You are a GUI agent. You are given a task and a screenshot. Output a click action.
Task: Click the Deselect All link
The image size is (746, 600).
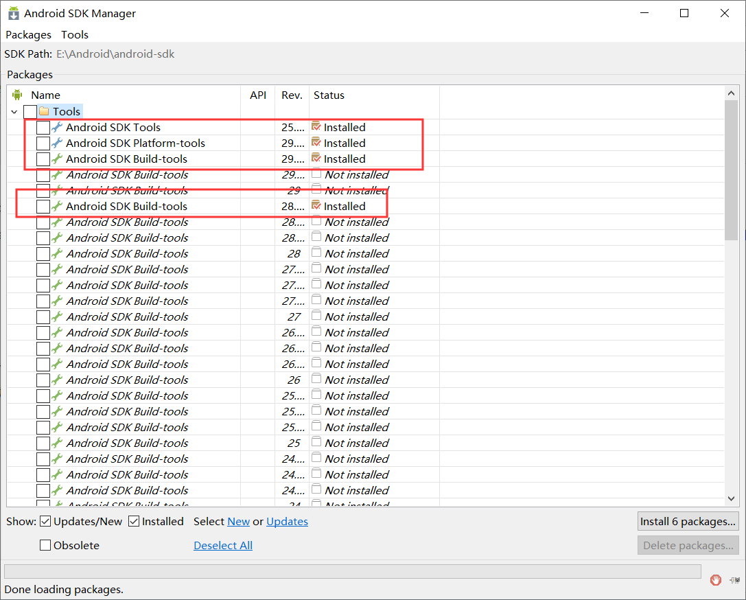pos(222,545)
